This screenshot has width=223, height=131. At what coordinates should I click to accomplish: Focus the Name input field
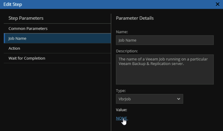tap(165, 40)
